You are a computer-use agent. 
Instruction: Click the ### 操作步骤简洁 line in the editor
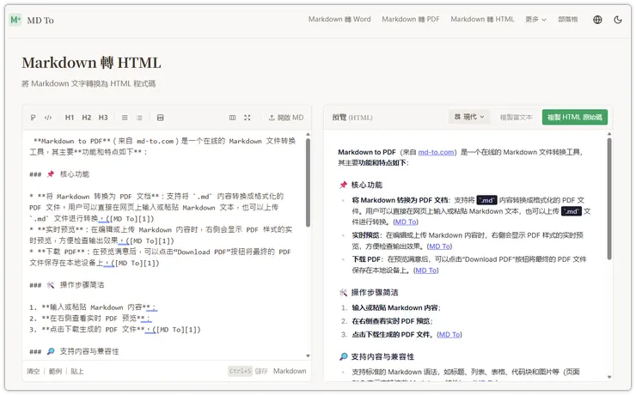pyautogui.click(x=67, y=285)
